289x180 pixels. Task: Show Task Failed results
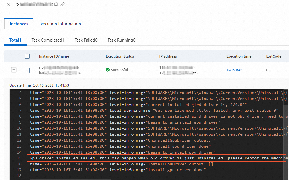86,40
